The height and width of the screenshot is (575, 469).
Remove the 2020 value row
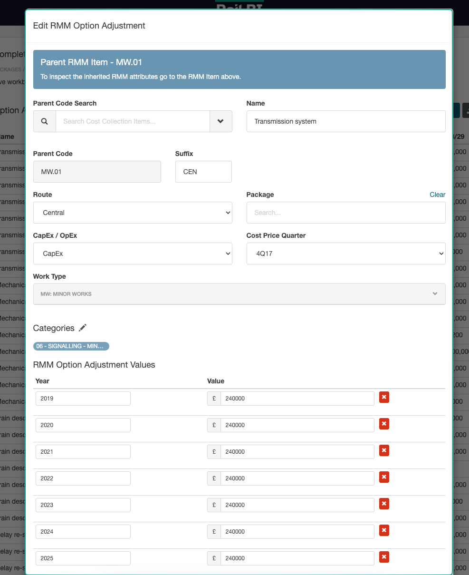384,424
